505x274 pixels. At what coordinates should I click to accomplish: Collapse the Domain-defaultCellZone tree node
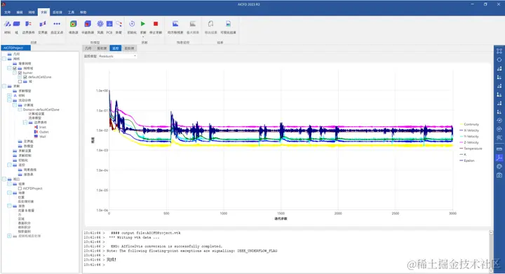20,109
